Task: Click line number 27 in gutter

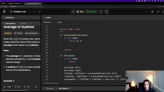Action: pos(47,44)
